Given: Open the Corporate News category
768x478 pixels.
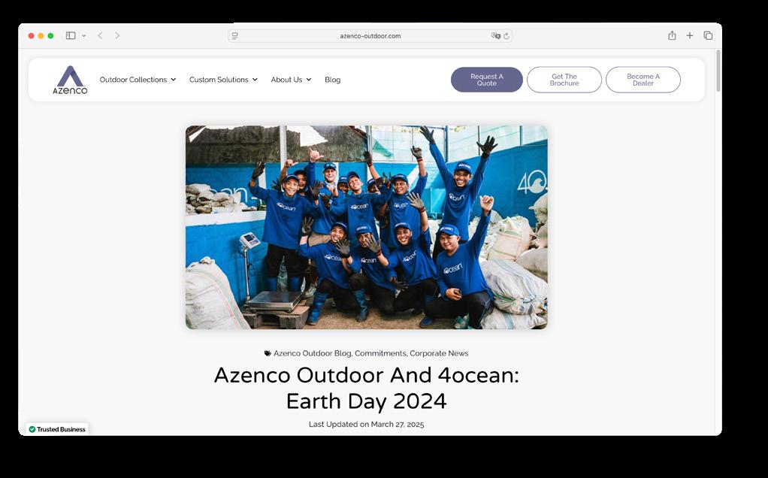Looking at the screenshot, I should pos(439,353).
